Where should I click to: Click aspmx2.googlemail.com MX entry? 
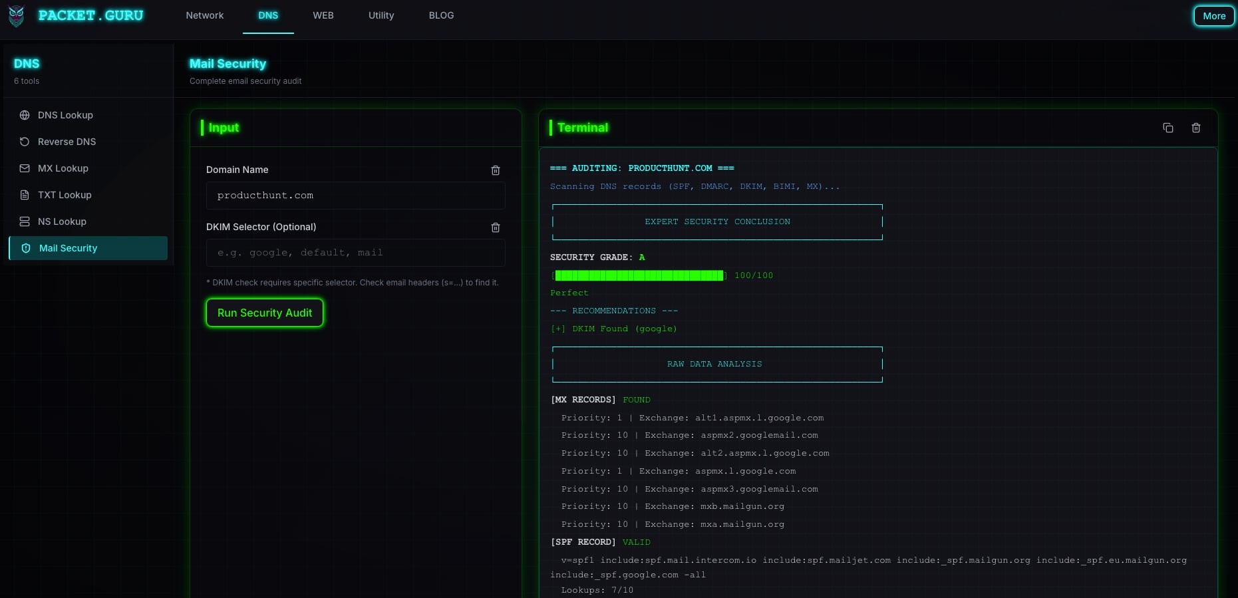pyautogui.click(x=690, y=435)
